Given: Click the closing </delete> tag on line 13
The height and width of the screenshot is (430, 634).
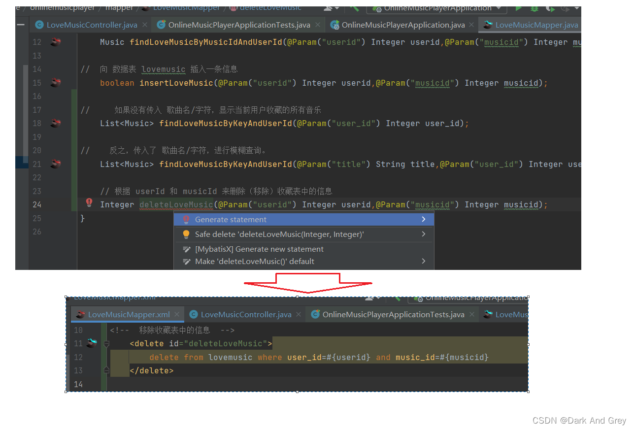Looking at the screenshot, I should [x=152, y=370].
